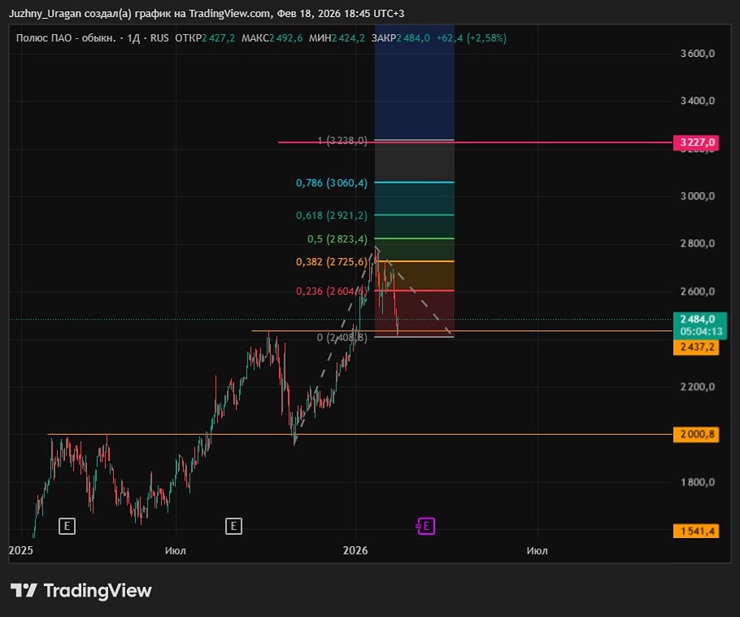Click the 3 600,0 price scale label
Image resolution: width=740 pixels, height=617 pixels.
pos(698,54)
